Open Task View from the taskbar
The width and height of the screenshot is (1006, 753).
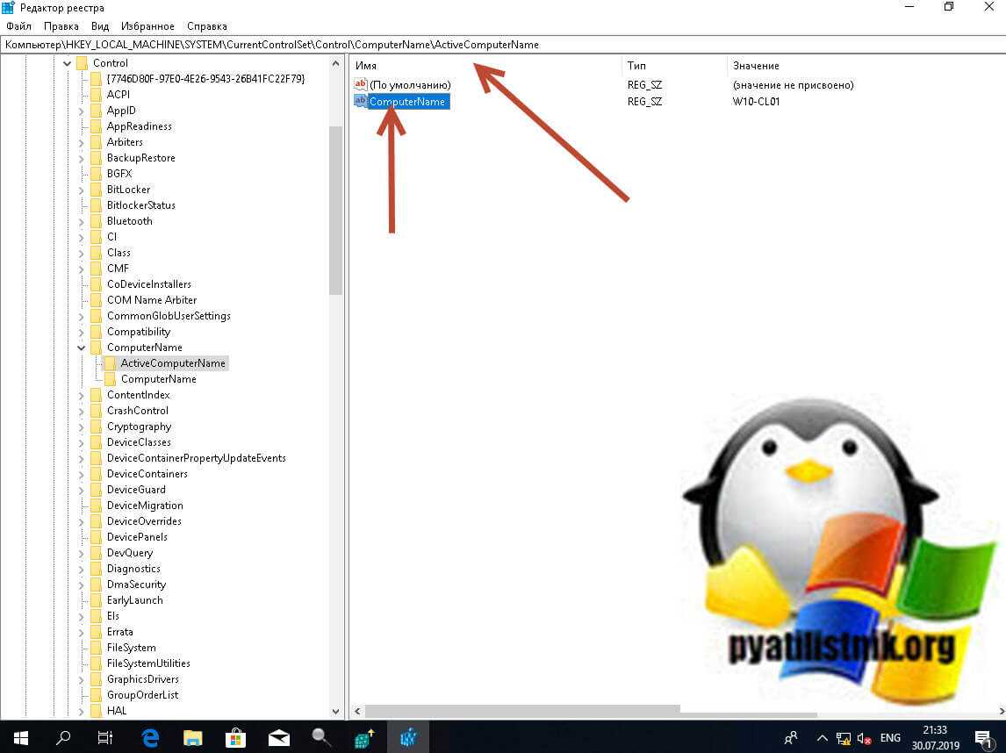click(x=105, y=737)
